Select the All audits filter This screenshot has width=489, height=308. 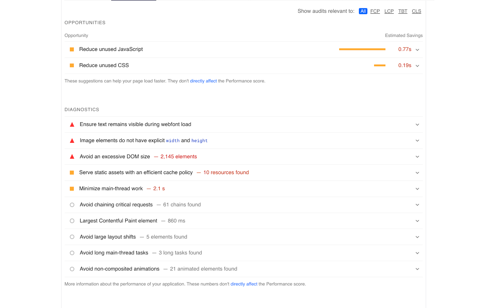[x=363, y=11]
